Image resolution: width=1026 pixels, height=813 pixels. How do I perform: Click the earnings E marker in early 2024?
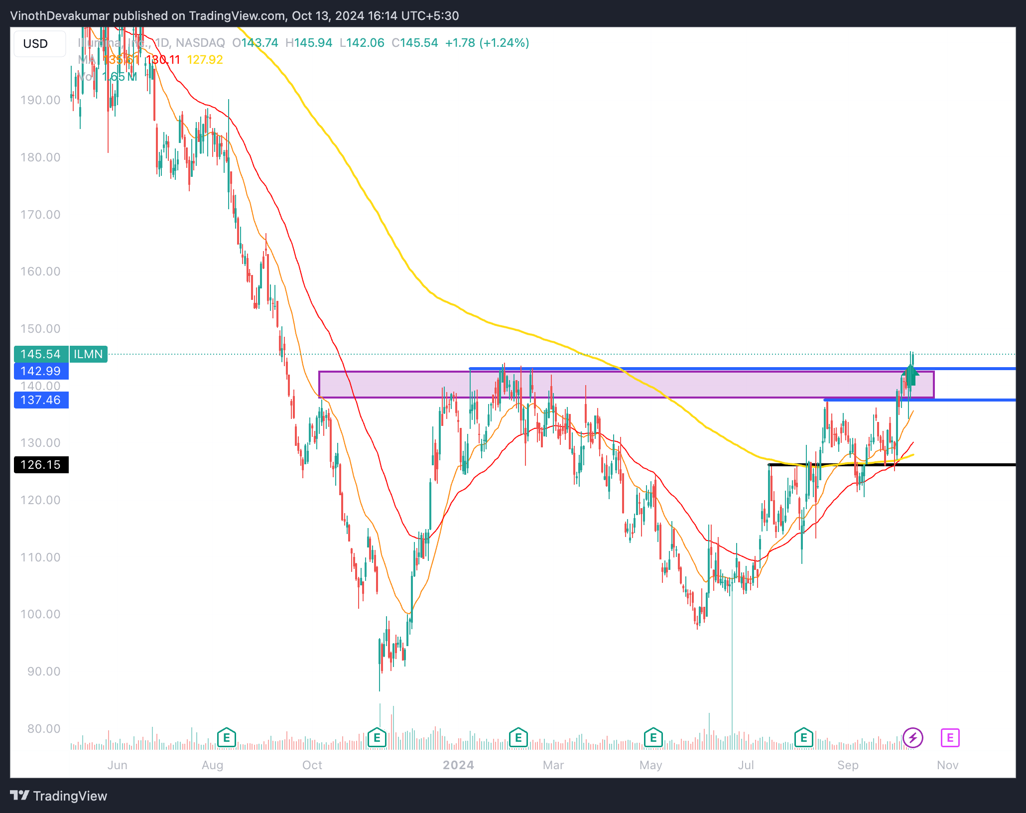518,737
